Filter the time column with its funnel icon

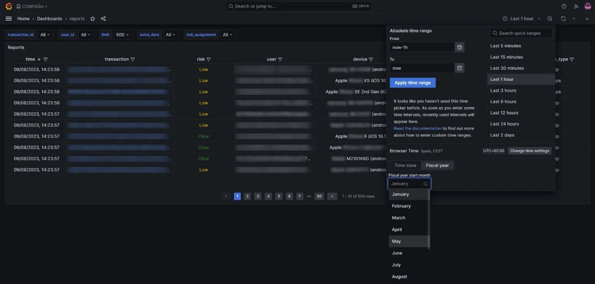click(45, 59)
